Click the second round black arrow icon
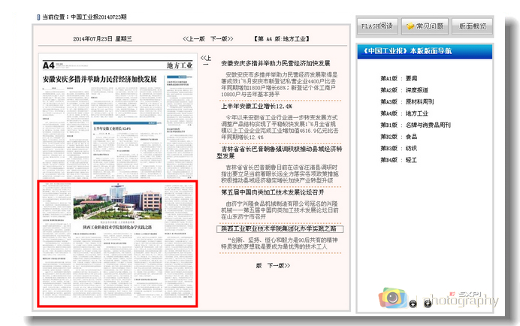This screenshot has height=326, width=520. coord(428,303)
